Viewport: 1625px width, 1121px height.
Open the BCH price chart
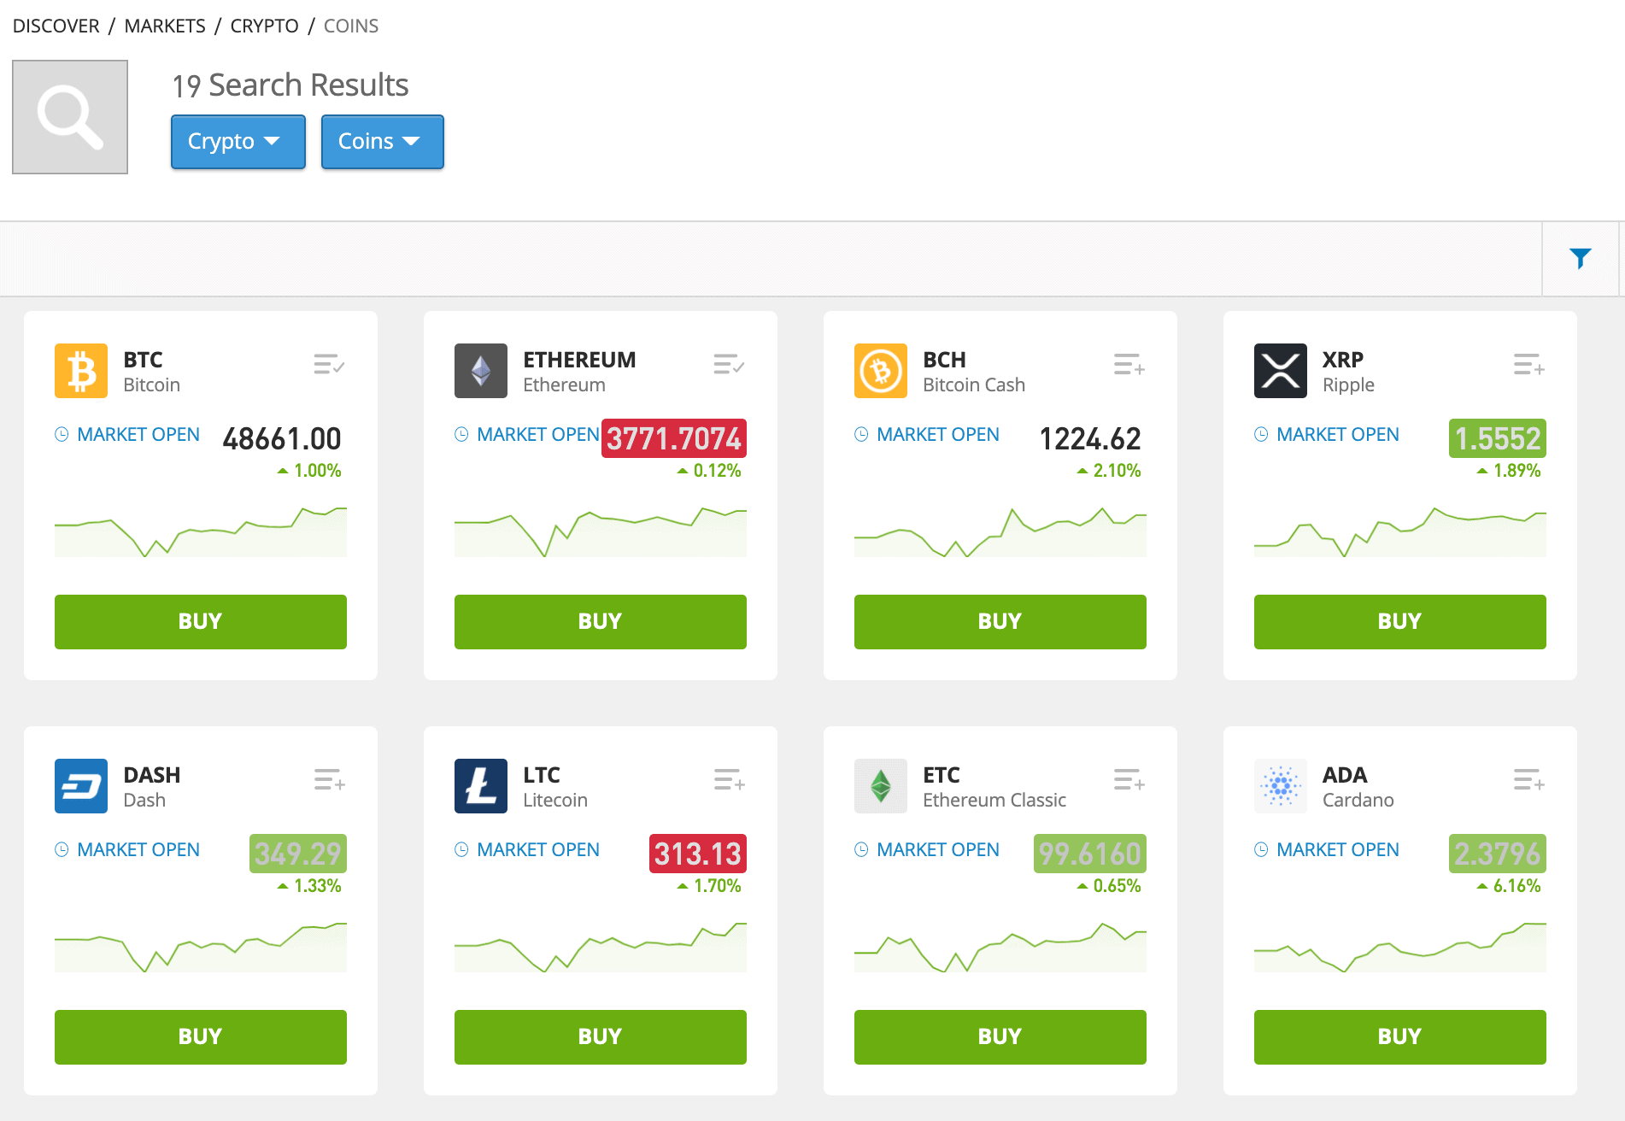click(1000, 531)
